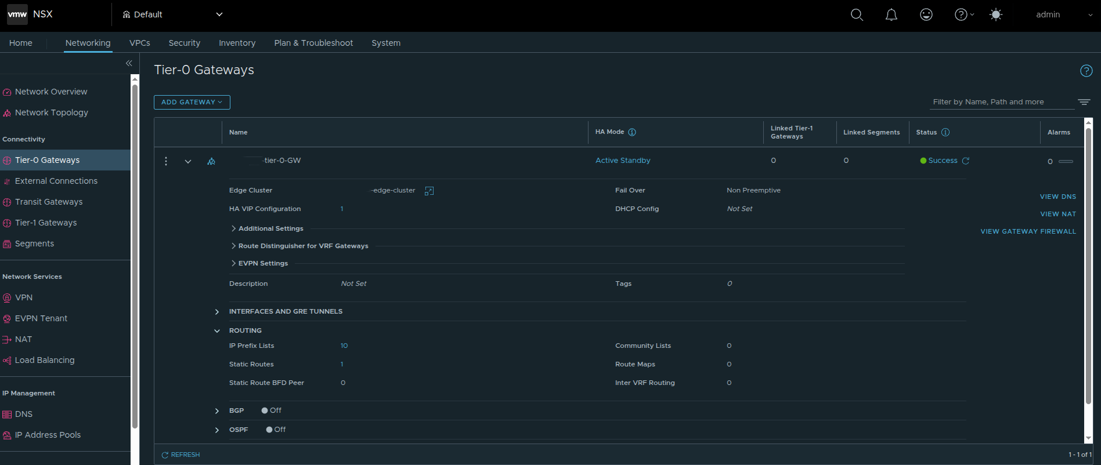This screenshot has height=465, width=1101.
Task: Click the HA Mode info icon
Action: (632, 132)
